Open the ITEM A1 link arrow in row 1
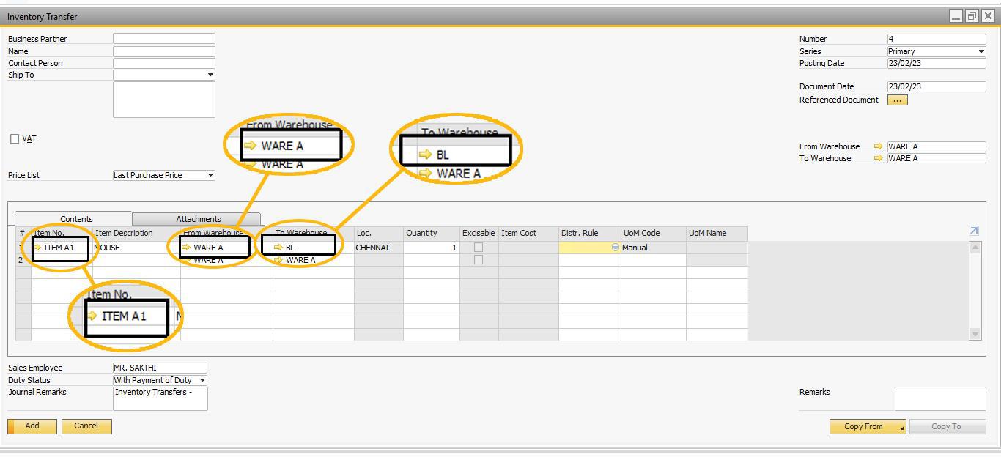This screenshot has width=1001, height=457. pyautogui.click(x=37, y=248)
